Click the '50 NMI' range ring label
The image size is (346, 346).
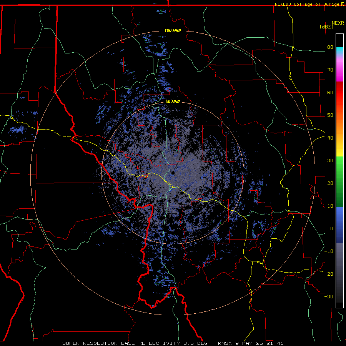[173, 102]
